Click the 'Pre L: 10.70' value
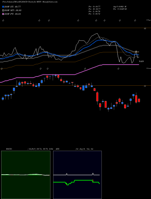Image resolution: width=151 pixels, height=199 pixels. [x=95, y=11]
